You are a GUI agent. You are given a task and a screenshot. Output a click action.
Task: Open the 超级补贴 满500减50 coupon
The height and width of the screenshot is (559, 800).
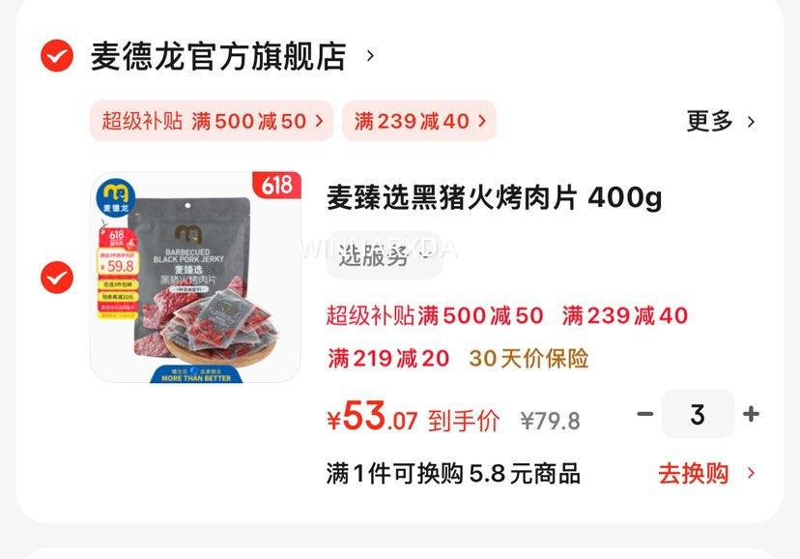click(212, 121)
